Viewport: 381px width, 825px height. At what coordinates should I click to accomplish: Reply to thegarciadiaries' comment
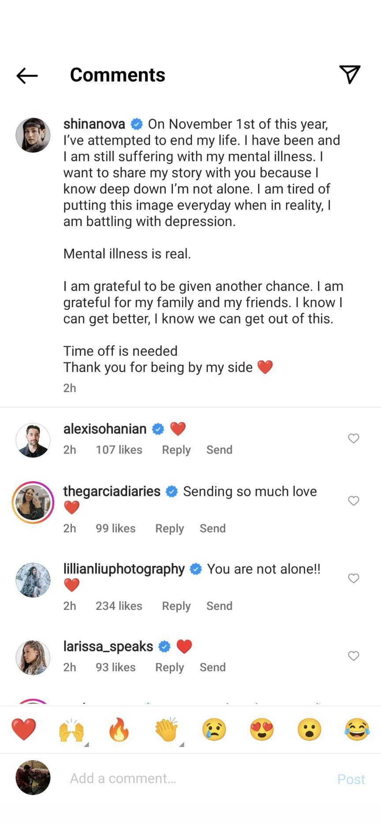tap(169, 528)
